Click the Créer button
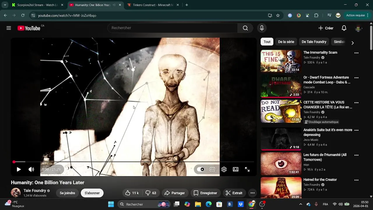 (x=326, y=28)
